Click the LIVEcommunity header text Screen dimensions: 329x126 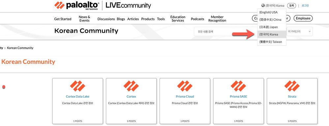coord(128,6)
